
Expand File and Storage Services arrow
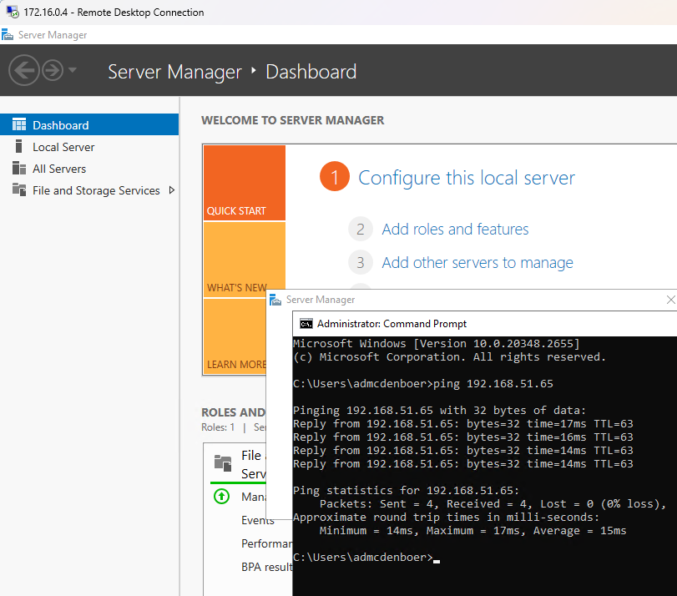pyautogui.click(x=172, y=190)
